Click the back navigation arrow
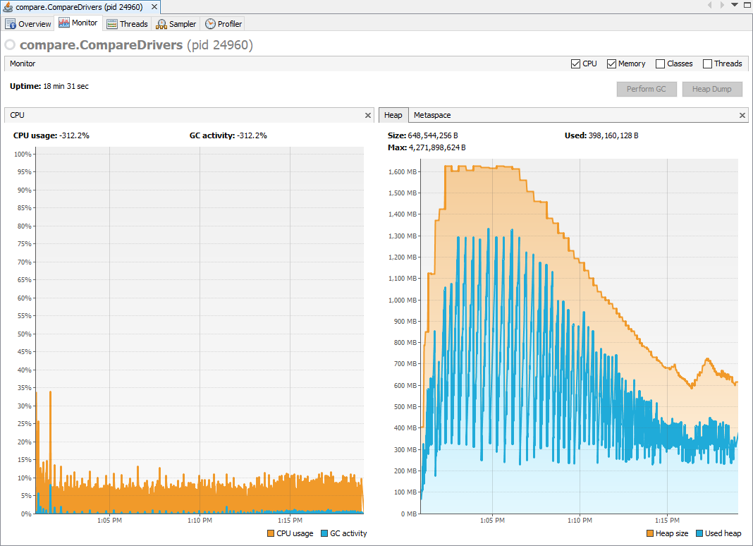The height and width of the screenshot is (546, 753). point(709,6)
